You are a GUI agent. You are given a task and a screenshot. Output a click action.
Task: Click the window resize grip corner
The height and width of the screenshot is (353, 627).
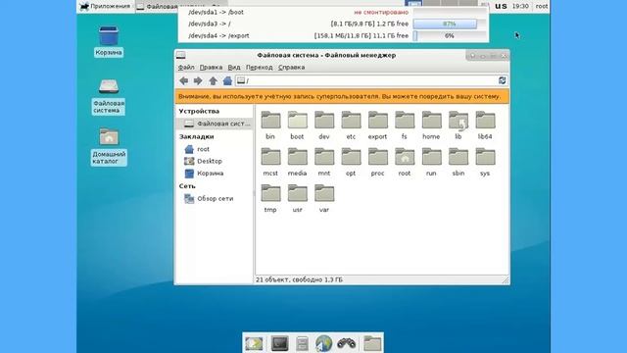pyautogui.click(x=506, y=280)
